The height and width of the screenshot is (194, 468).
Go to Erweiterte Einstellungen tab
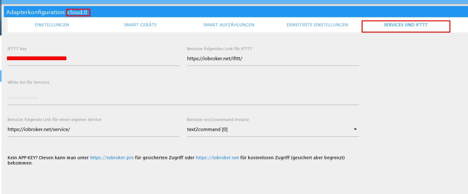pyautogui.click(x=317, y=25)
